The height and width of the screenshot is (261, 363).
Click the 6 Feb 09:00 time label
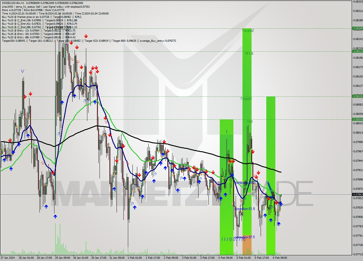tap(280, 258)
